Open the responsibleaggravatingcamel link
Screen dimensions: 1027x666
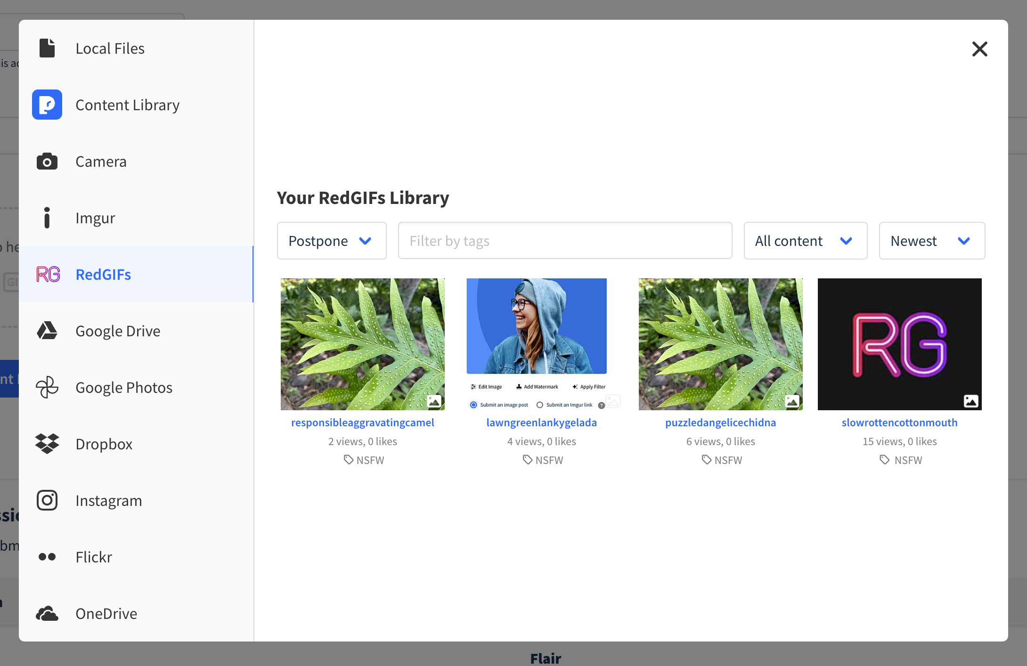click(363, 422)
